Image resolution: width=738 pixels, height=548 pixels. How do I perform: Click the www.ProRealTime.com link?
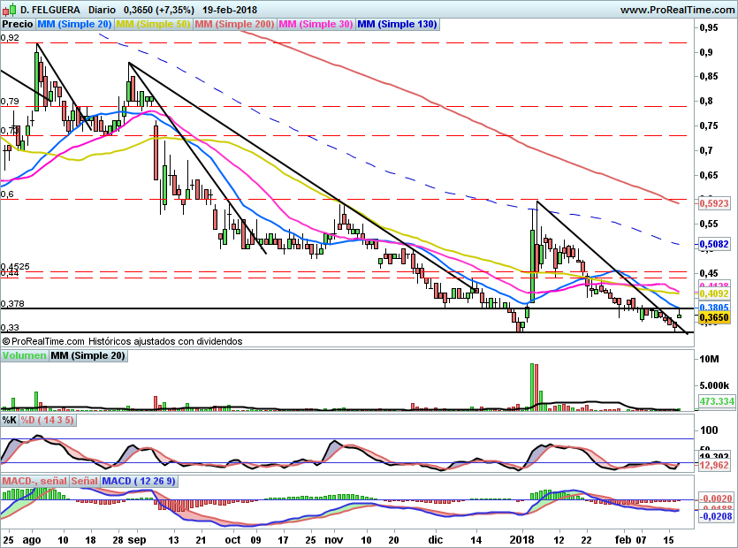point(676,10)
